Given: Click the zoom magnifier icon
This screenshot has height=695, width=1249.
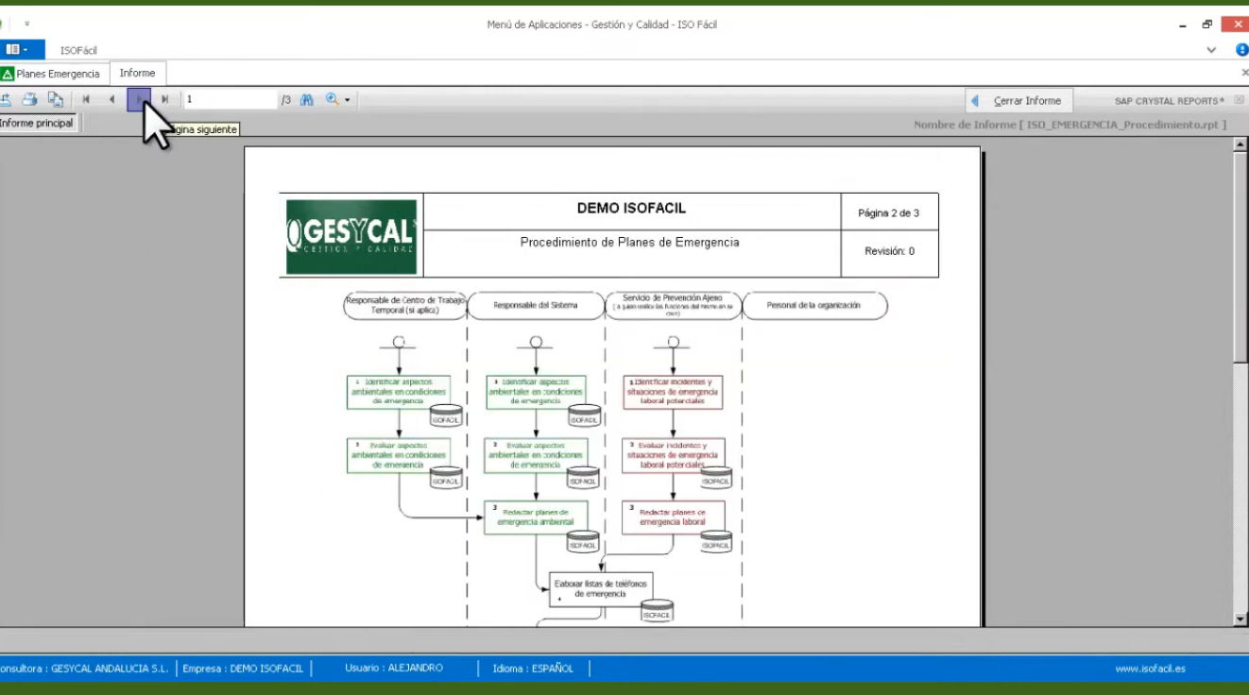Looking at the screenshot, I should pyautogui.click(x=332, y=99).
